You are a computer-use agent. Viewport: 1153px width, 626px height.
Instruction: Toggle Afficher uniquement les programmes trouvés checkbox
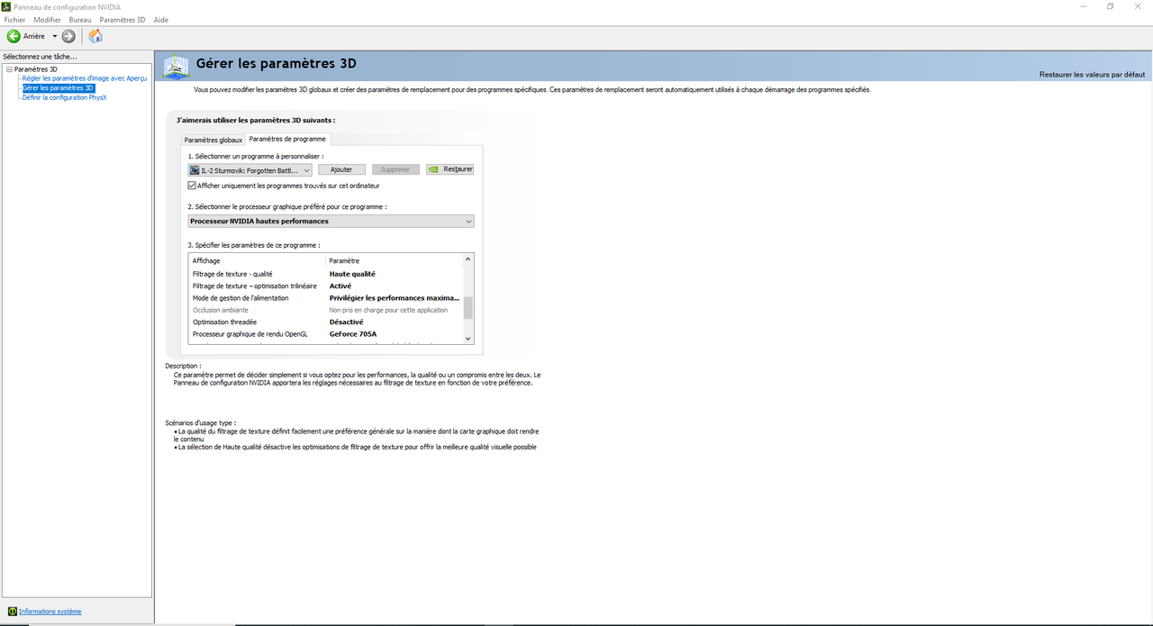click(x=192, y=186)
